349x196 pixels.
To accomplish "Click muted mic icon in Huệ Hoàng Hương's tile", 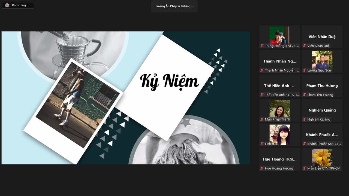I will [x=262, y=168].
